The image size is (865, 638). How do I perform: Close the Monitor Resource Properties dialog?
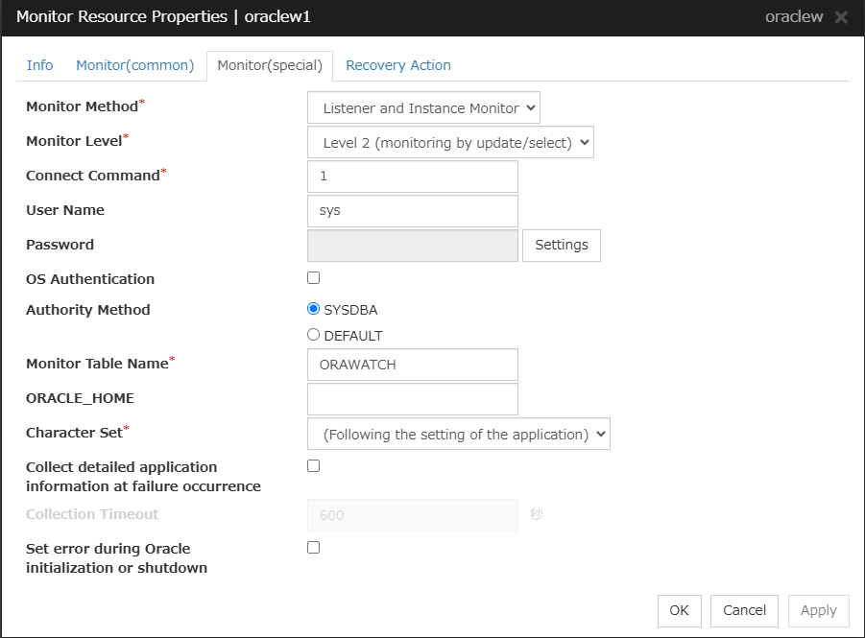841,17
